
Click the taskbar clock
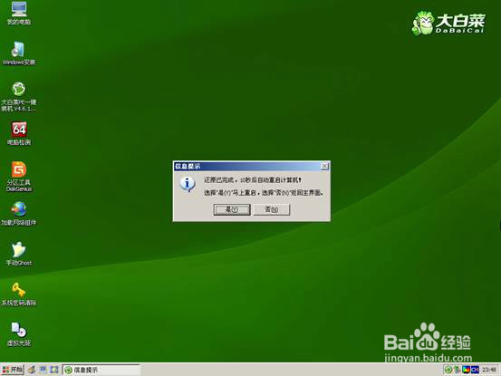click(x=489, y=370)
